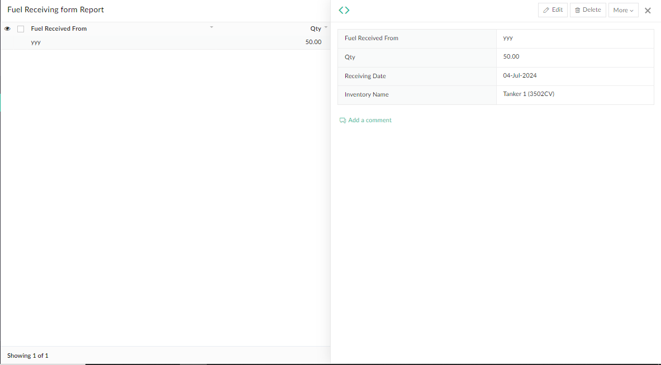Navigate to next record using right chevron icon
Screen dimensions: 661x365
tap(347, 10)
